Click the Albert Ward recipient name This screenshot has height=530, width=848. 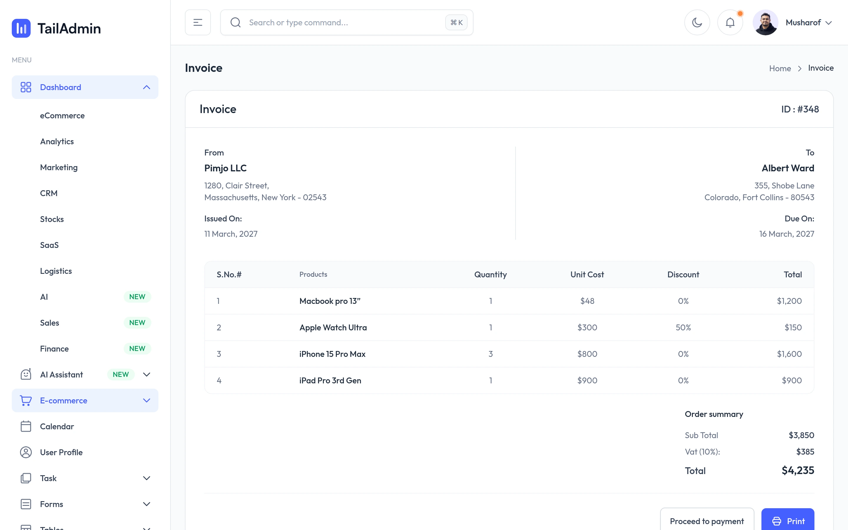pos(788,168)
